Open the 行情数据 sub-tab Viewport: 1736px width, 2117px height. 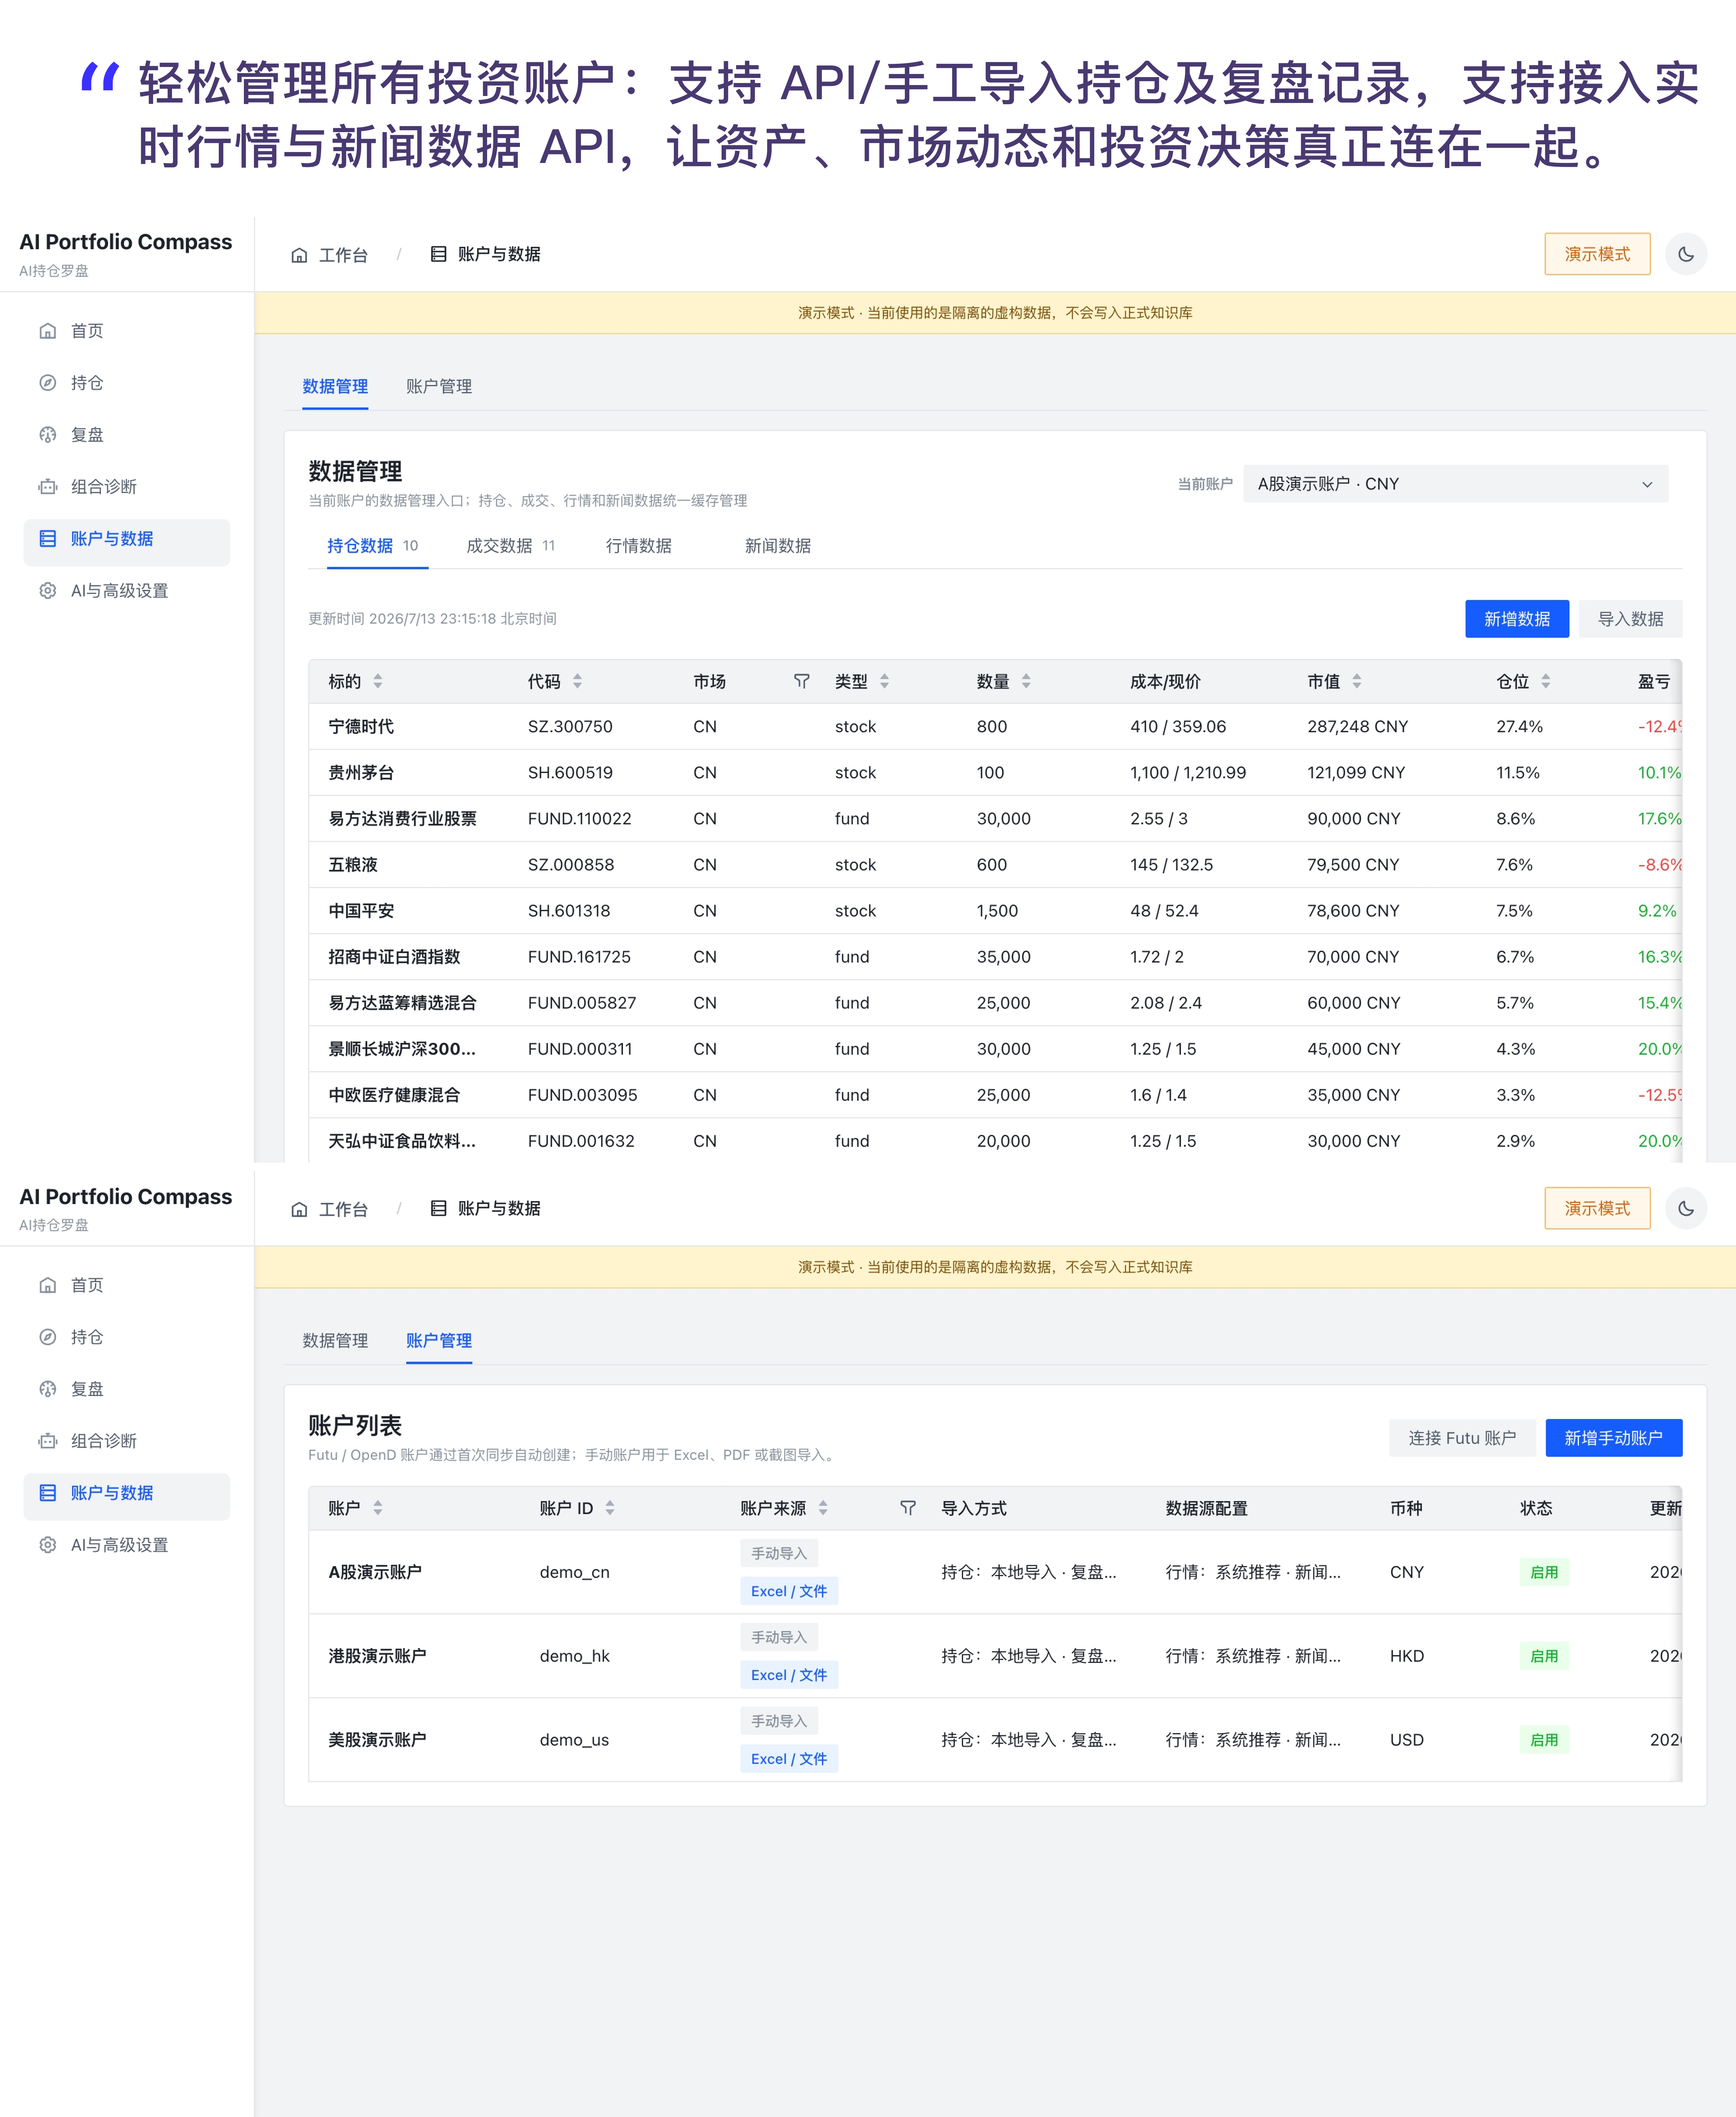(x=639, y=546)
